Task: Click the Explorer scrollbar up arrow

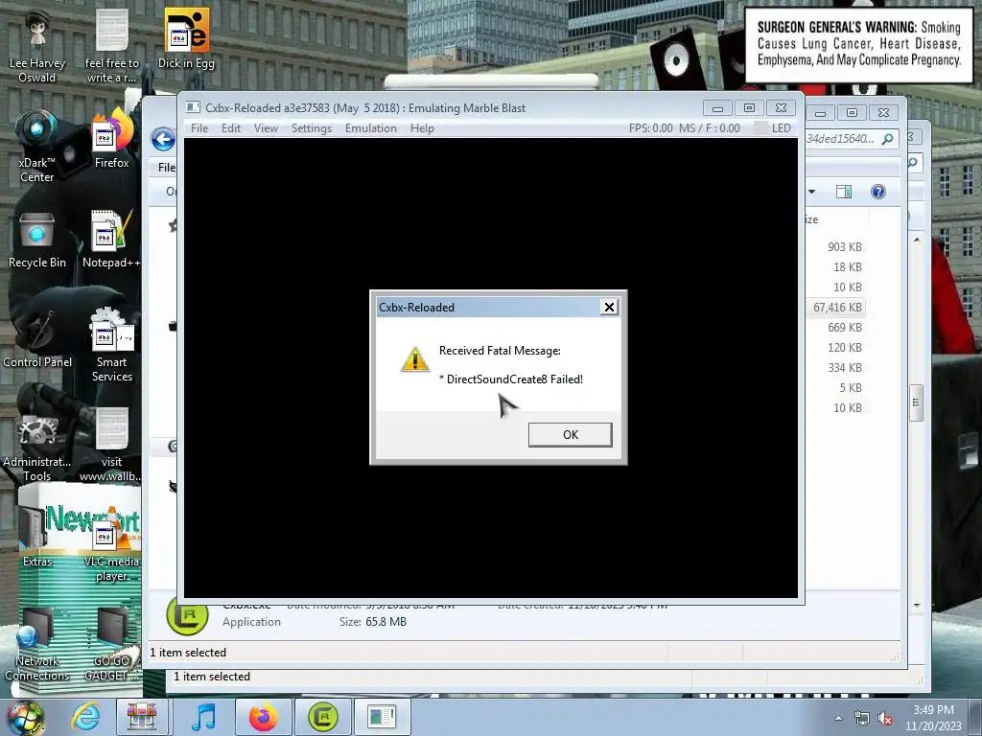Action: pyautogui.click(x=917, y=240)
